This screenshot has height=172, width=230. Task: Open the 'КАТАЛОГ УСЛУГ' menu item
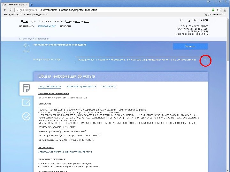(x=47, y=26)
